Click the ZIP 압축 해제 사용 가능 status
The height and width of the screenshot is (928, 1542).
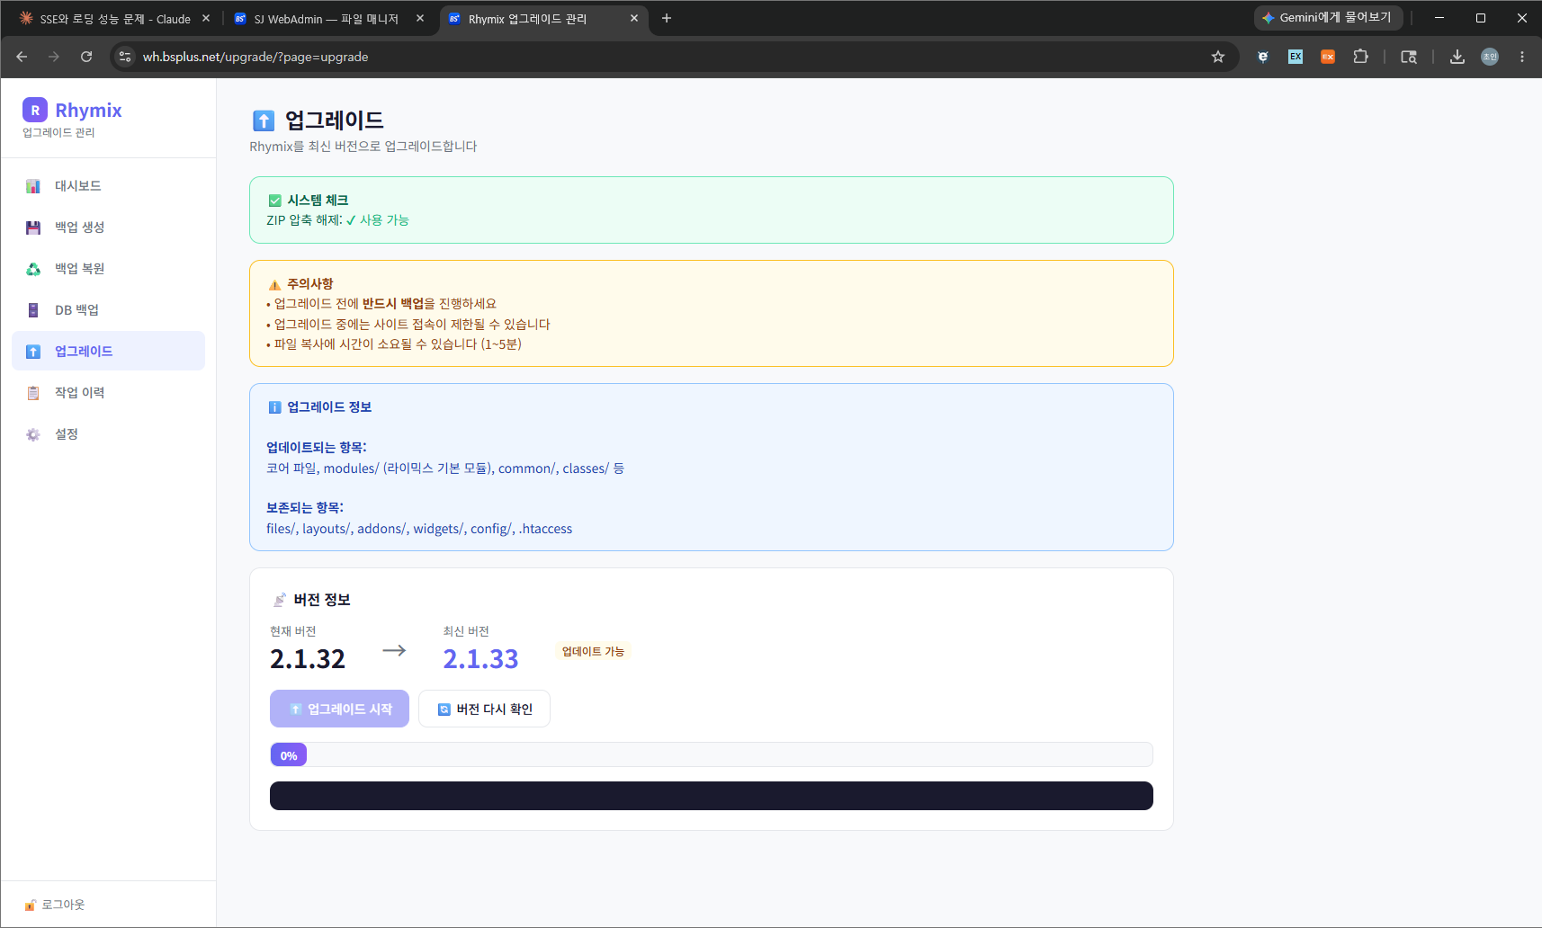378,220
